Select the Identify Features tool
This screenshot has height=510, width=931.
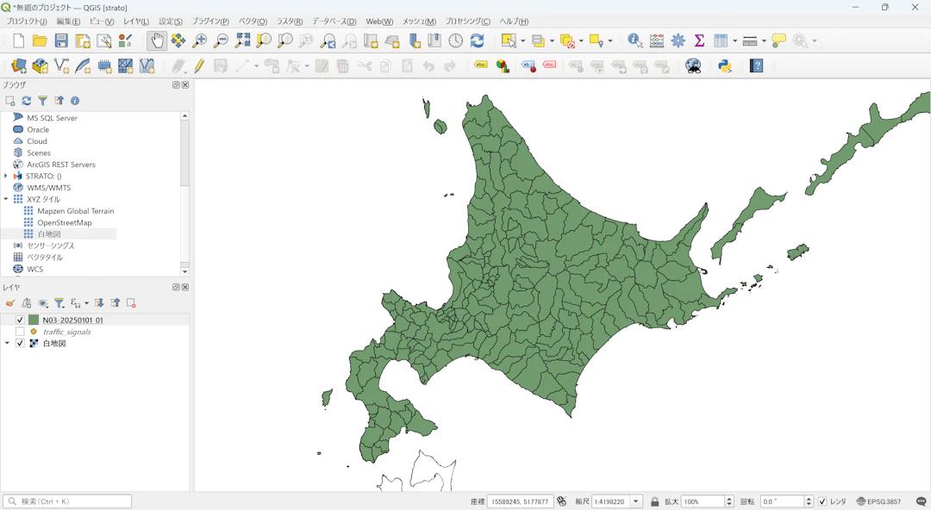[x=635, y=40]
